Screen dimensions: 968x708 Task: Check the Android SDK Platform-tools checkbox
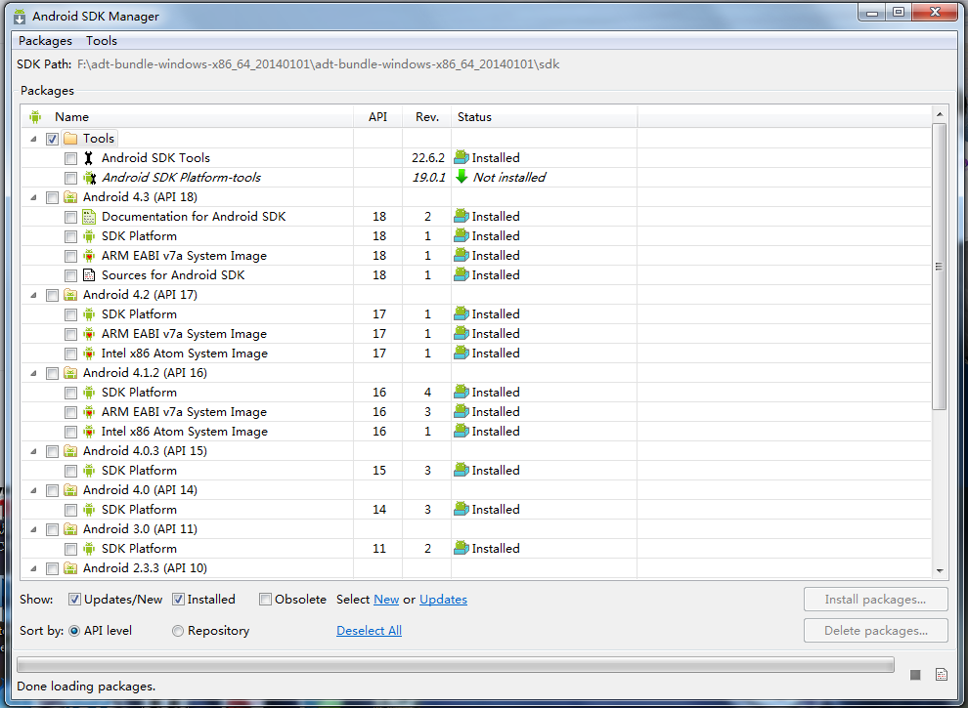(x=71, y=179)
